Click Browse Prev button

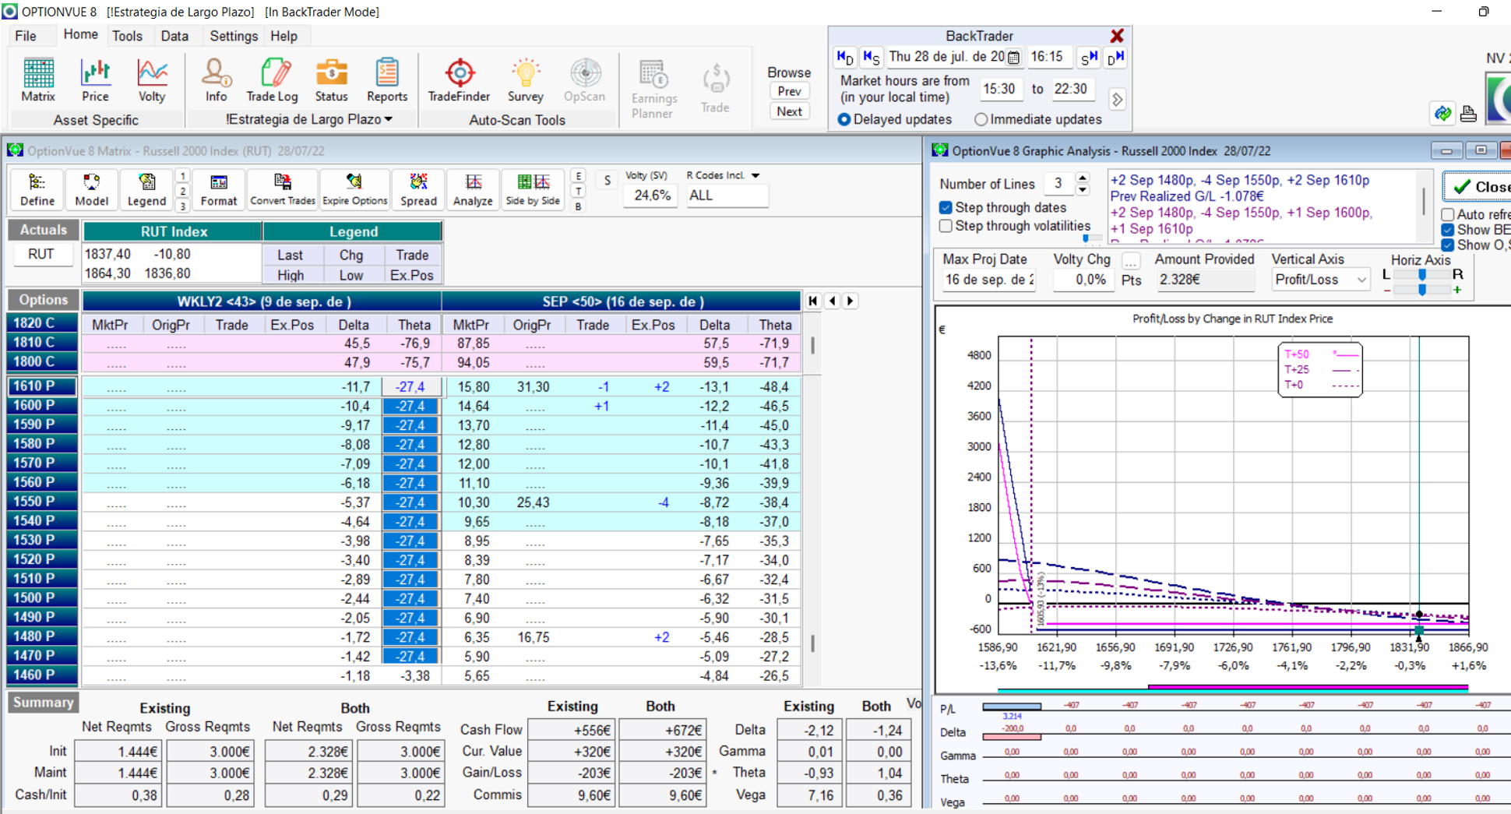pos(789,91)
